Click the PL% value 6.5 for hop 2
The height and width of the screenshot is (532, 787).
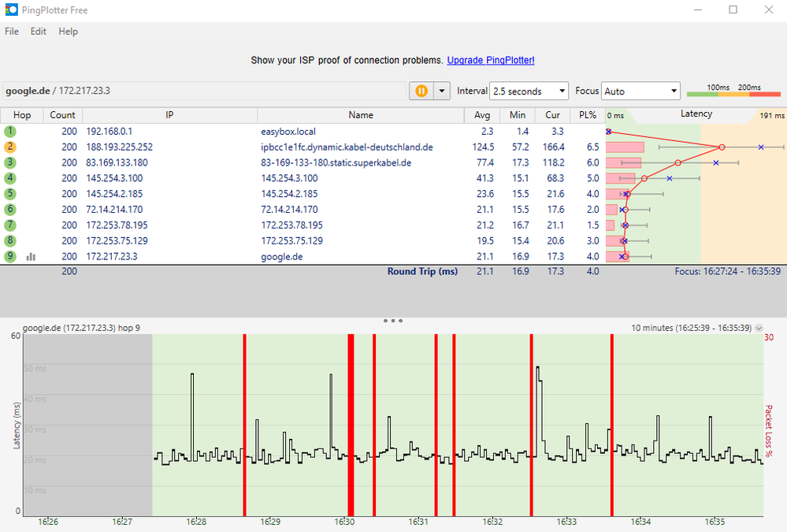pyautogui.click(x=592, y=147)
